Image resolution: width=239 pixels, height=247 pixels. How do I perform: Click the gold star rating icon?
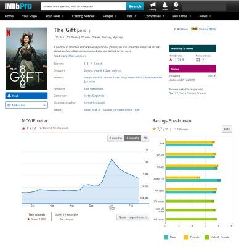(x=154, y=129)
